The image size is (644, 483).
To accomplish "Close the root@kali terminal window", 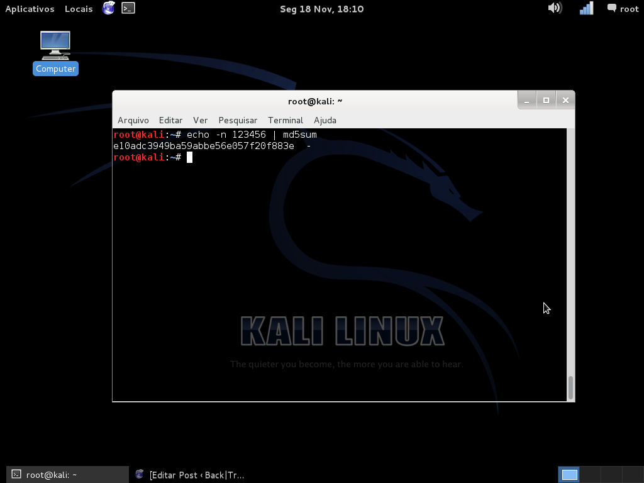I will 565,101.
